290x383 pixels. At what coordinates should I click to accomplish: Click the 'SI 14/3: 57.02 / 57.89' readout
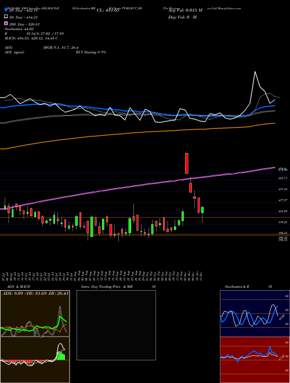(46, 34)
